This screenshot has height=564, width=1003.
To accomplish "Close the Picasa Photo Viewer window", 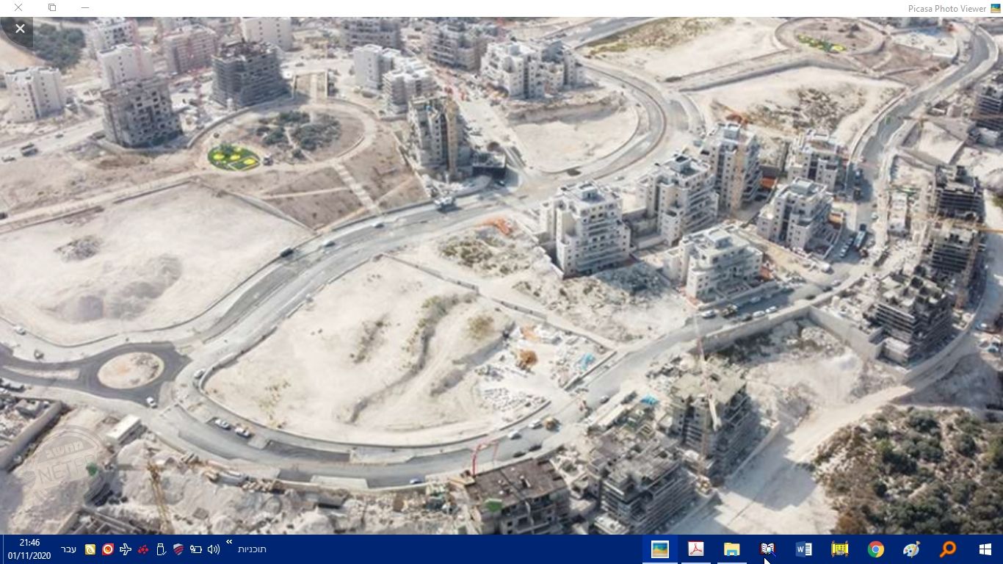I will pyautogui.click(x=18, y=8).
